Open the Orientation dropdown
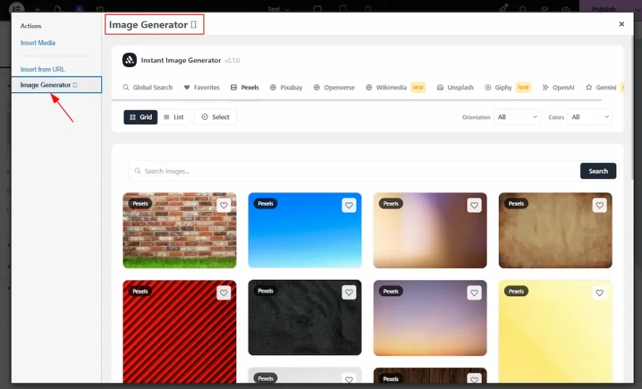Screen dimensions: 642x389 [x=517, y=117]
